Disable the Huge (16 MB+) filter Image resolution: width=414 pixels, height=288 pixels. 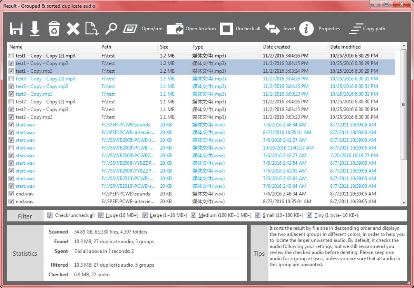(x=101, y=215)
